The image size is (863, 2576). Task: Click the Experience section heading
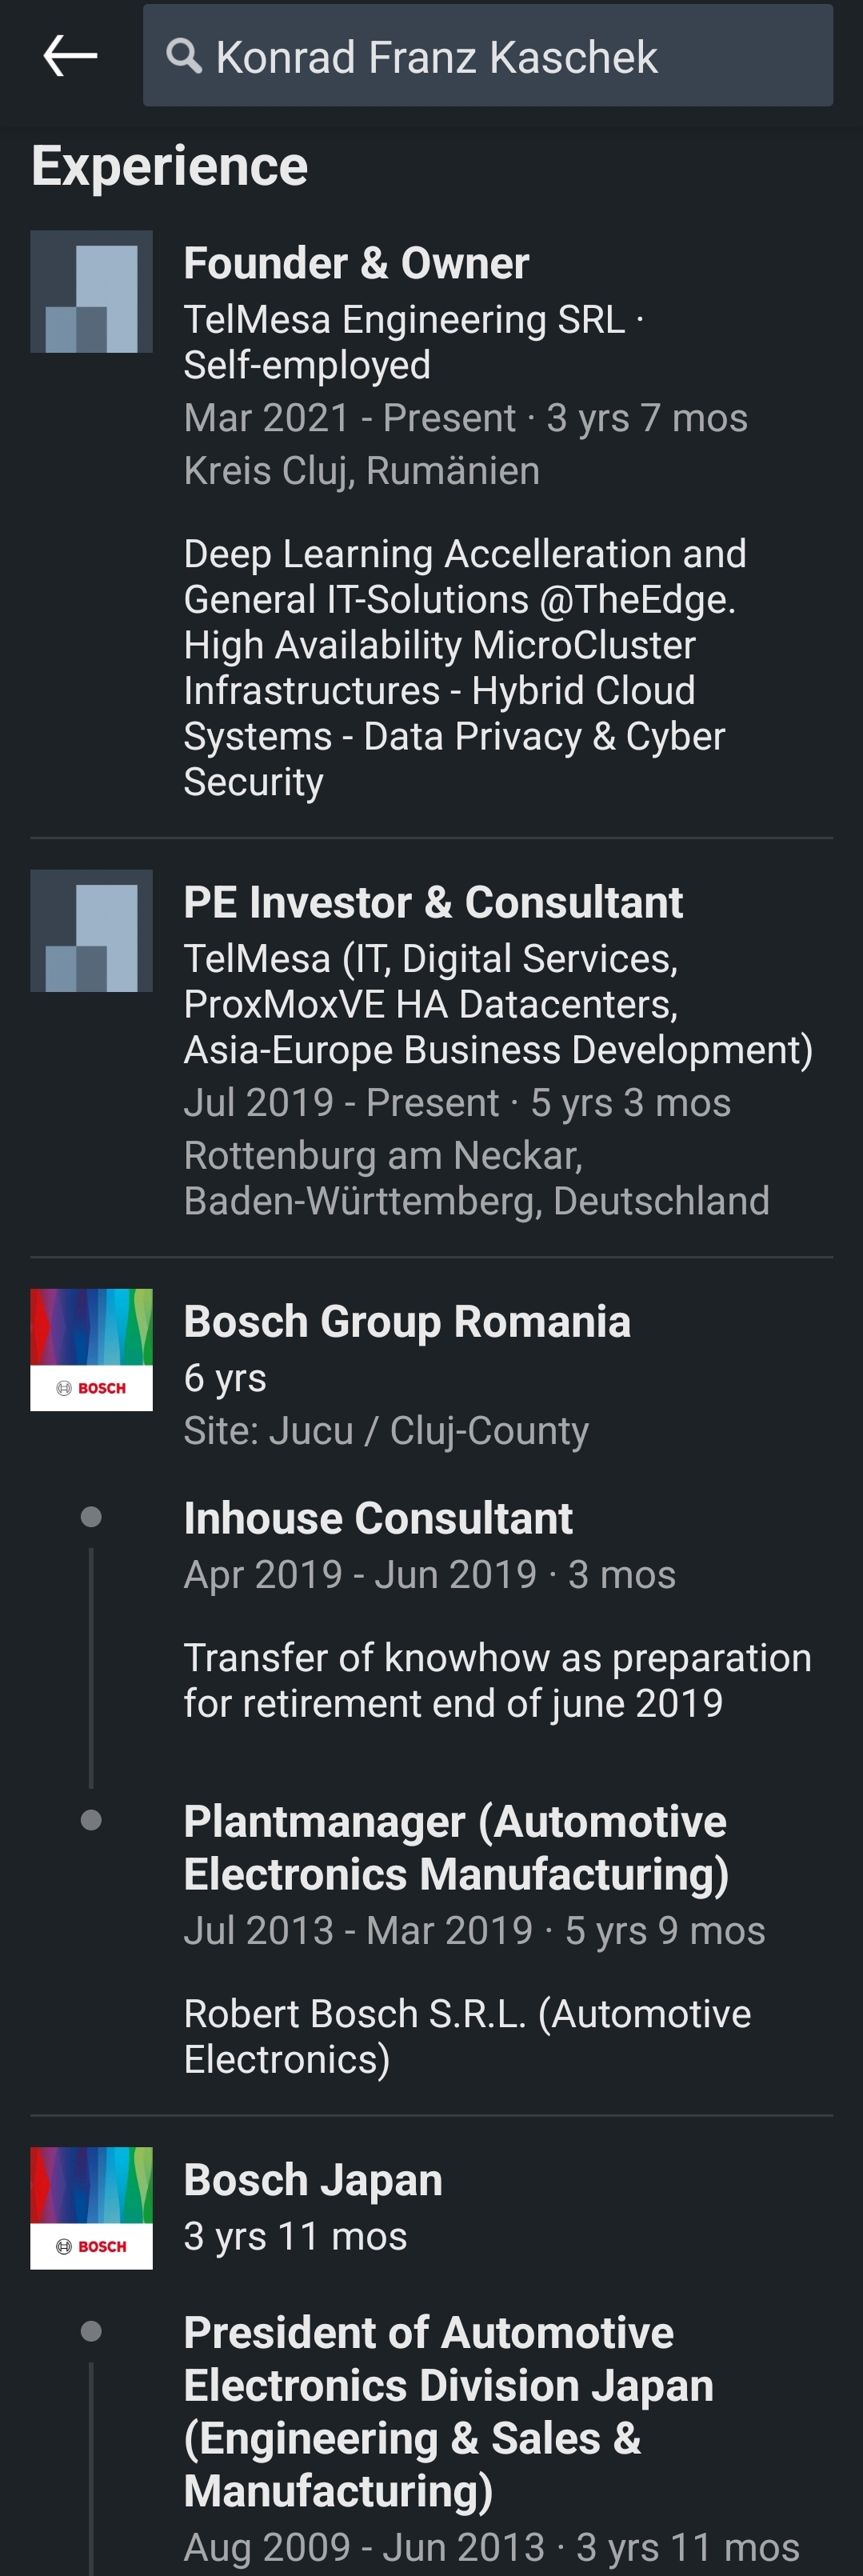click(169, 165)
